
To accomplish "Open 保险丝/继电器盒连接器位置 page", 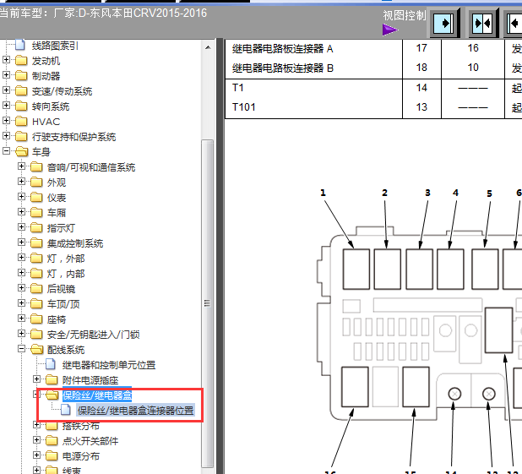I will [135, 411].
